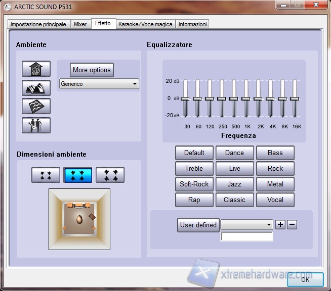Click the 16K equalizer slider
Screen dimensions: 331x291
pos(295,99)
